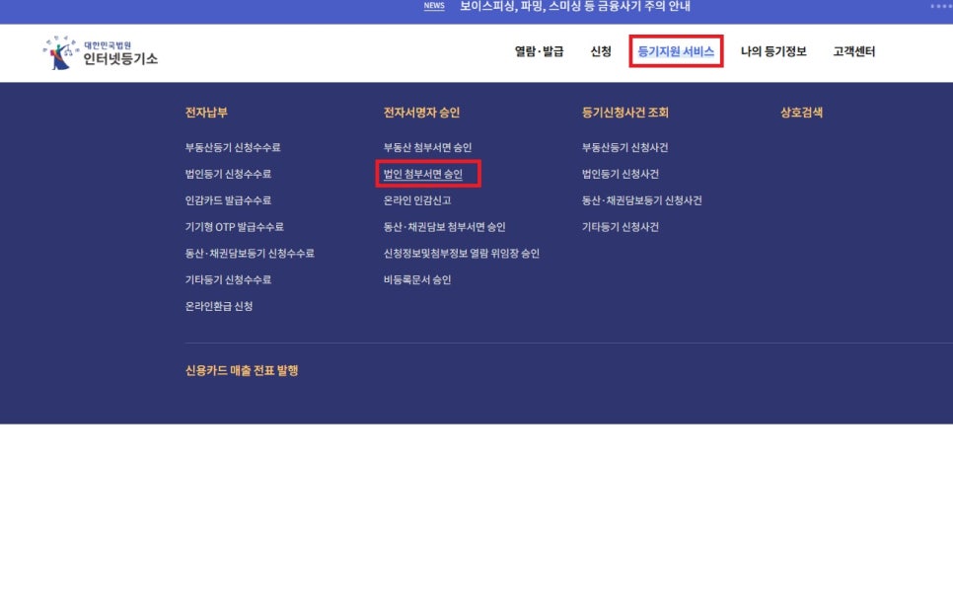Open 인감카드 발급수수료

(228, 200)
